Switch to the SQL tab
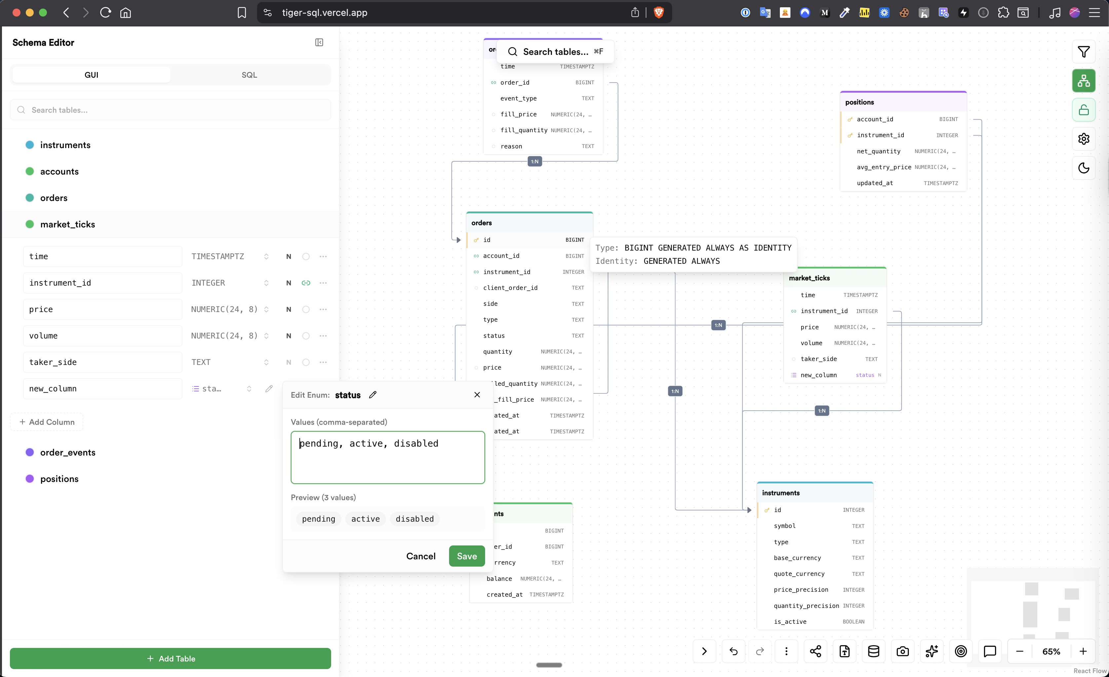The image size is (1109, 677). click(249, 75)
